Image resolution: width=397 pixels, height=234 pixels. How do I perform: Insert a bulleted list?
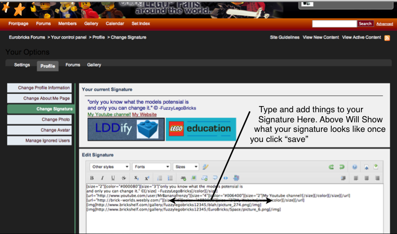click(x=159, y=178)
